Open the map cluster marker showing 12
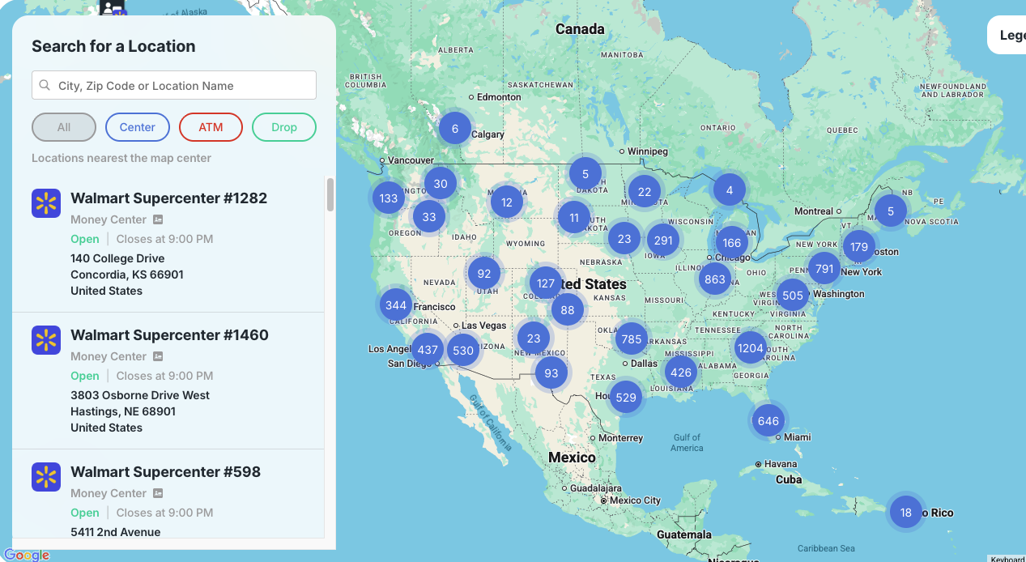Viewport: 1026px width, 562px height. (x=507, y=202)
